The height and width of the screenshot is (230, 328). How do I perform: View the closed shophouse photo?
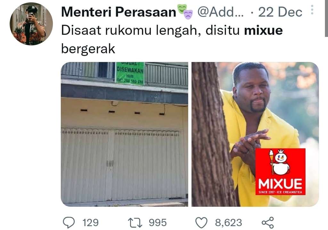pyautogui.click(x=125, y=134)
